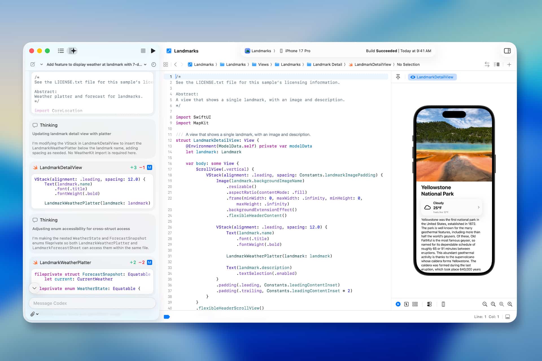Viewport: 542px width, 361px height.
Task: Click line number 12 in the gutter
Action: [x=170, y=140]
